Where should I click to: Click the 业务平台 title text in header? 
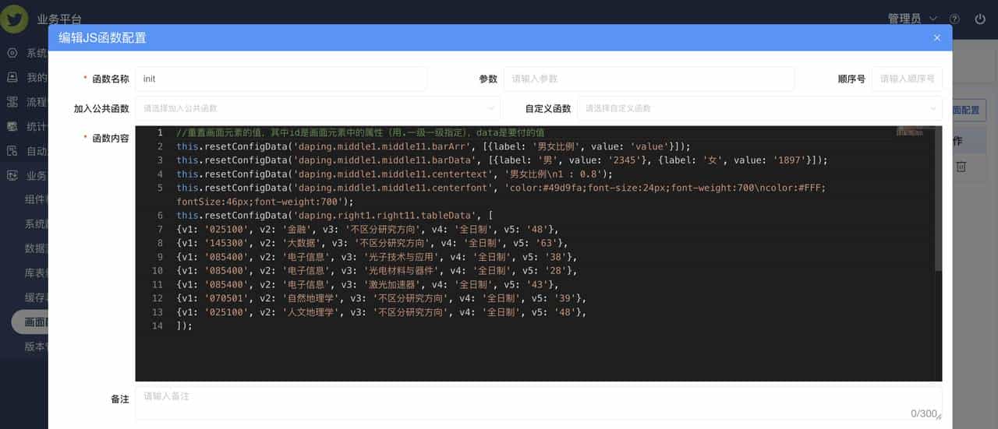tap(59, 19)
